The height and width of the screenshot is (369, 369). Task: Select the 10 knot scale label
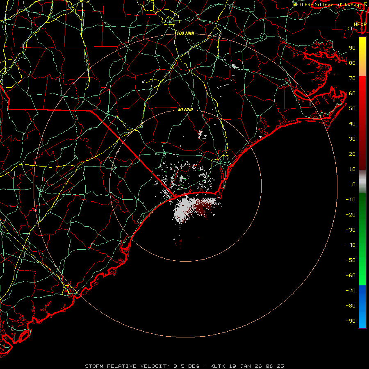click(352, 169)
